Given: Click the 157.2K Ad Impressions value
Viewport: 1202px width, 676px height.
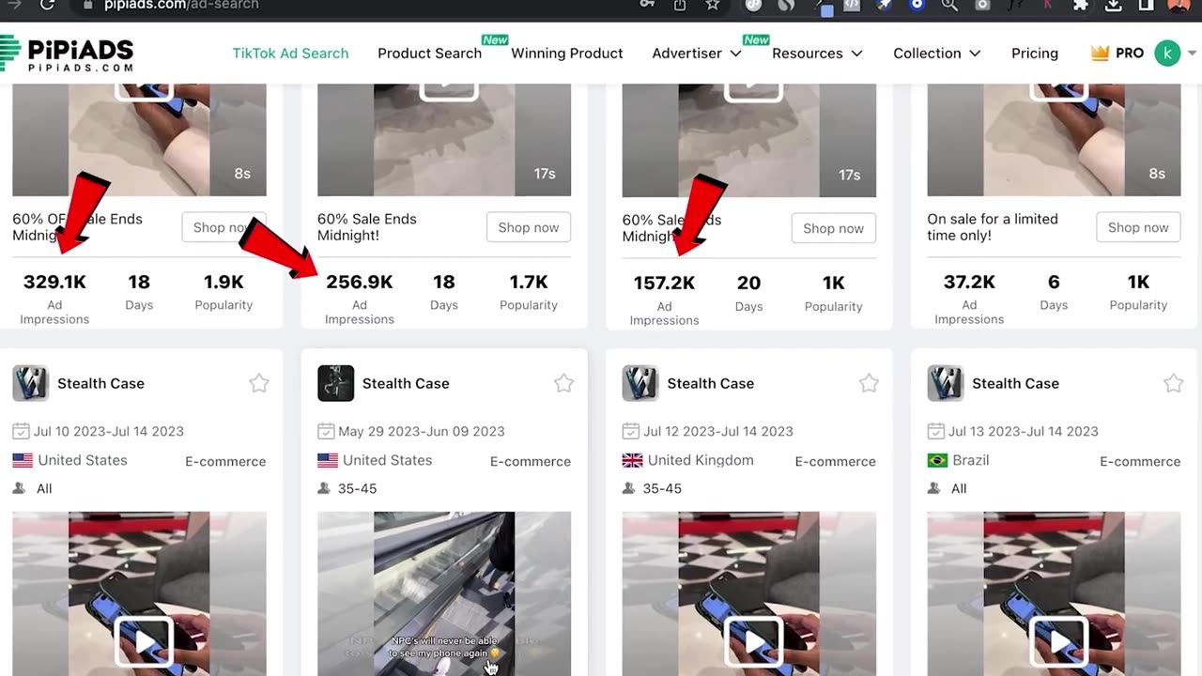Looking at the screenshot, I should [x=664, y=283].
